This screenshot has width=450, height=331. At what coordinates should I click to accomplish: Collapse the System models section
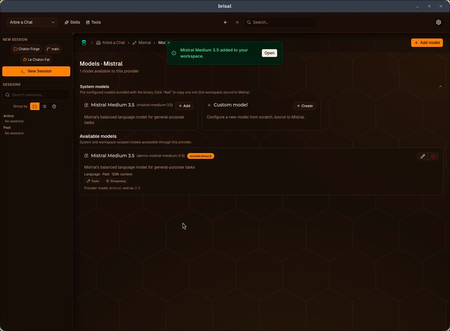[440, 87]
